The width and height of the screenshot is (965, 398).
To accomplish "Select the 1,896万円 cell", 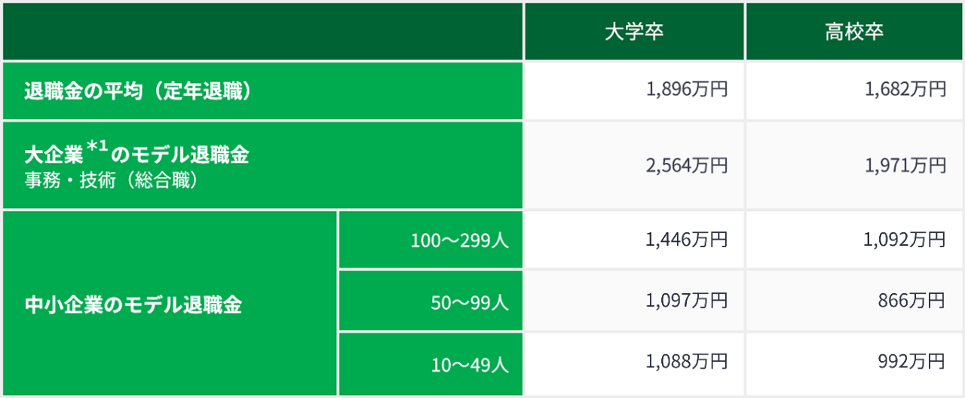I will pyautogui.click(x=686, y=90).
